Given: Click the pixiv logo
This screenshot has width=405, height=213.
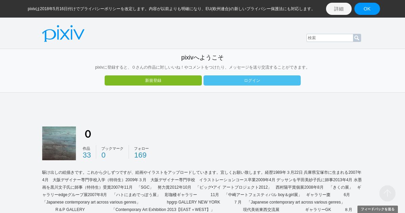Looking at the screenshot, I should click(63, 33).
